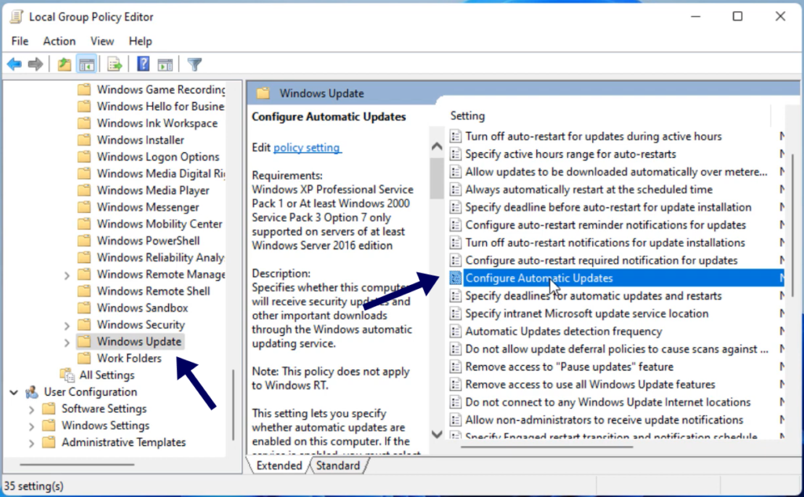The image size is (804, 497).
Task: Open Help using the blue question mark icon
Action: (142, 64)
